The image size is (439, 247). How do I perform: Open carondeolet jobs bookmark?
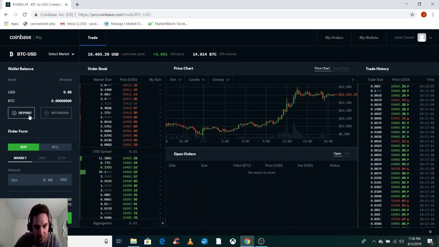click(x=39, y=24)
